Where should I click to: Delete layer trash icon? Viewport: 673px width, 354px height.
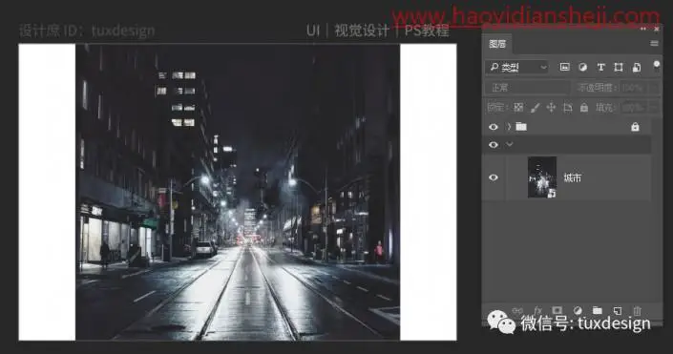coord(637,310)
